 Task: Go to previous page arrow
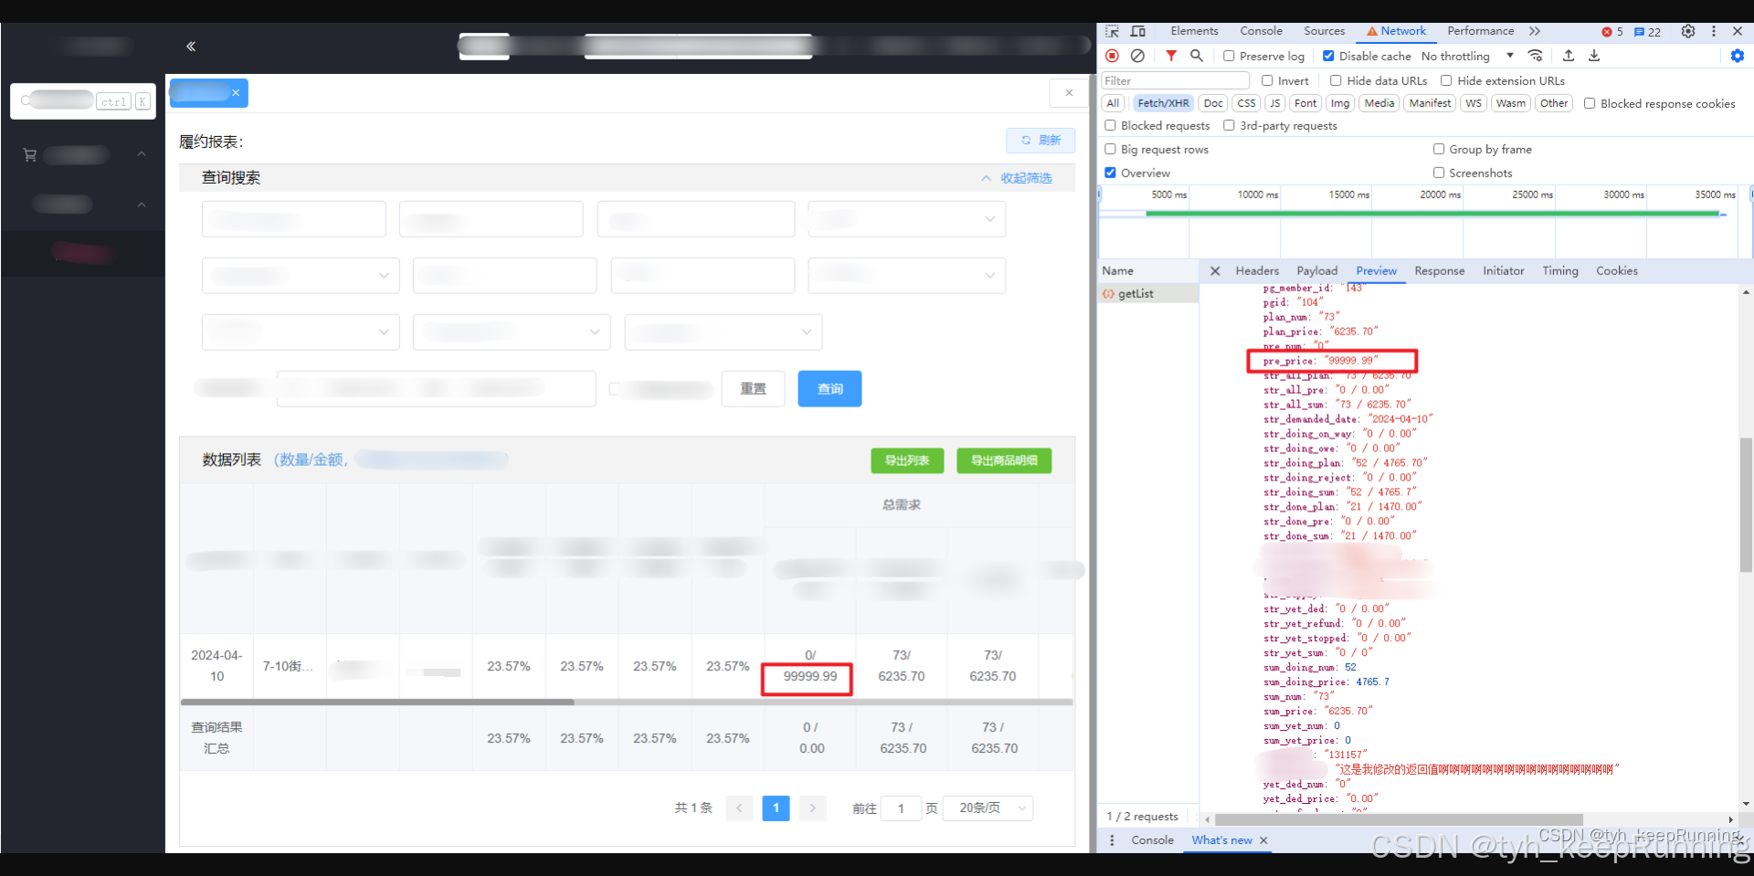click(x=739, y=808)
